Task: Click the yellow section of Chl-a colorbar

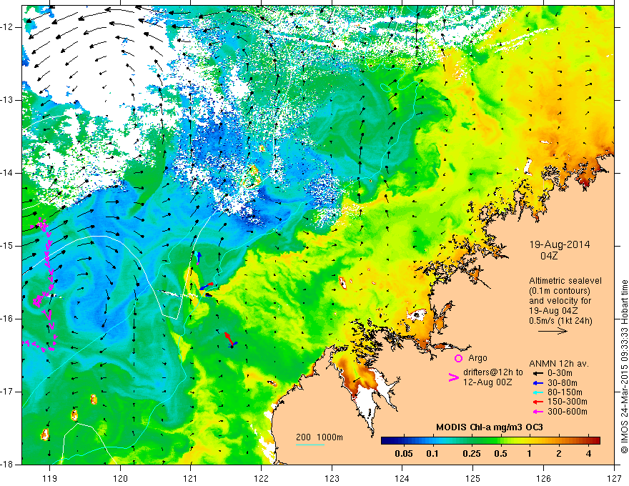Action: pyautogui.click(x=522, y=440)
